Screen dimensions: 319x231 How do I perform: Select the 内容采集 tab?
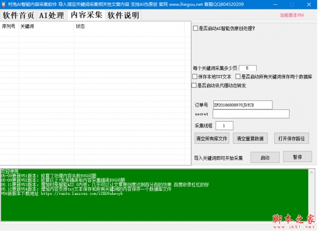[87, 15]
